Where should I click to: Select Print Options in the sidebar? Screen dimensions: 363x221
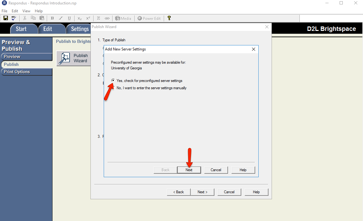click(x=27, y=72)
